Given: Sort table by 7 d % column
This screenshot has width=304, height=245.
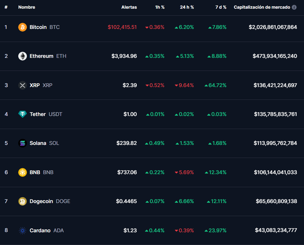Looking at the screenshot, I should pyautogui.click(x=221, y=7).
